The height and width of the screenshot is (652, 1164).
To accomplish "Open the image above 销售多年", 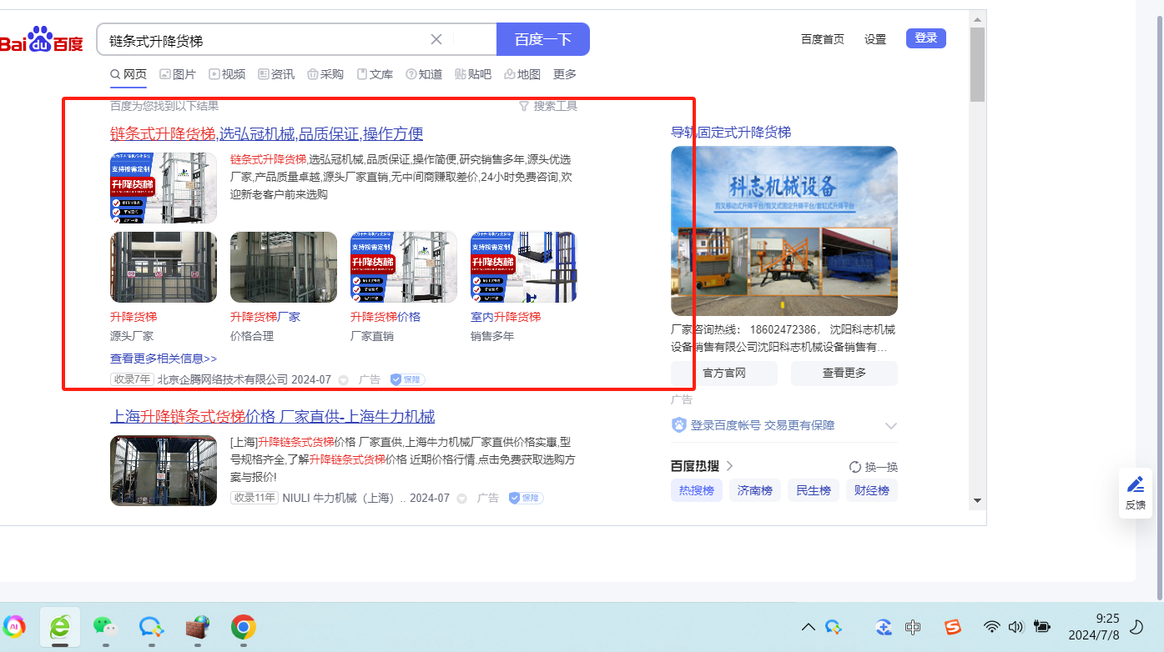I will [x=524, y=267].
